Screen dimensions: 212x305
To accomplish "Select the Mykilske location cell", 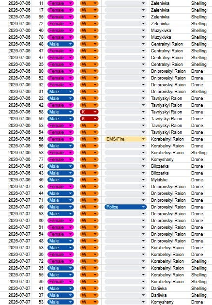I will pyautogui.click(x=170, y=180).
